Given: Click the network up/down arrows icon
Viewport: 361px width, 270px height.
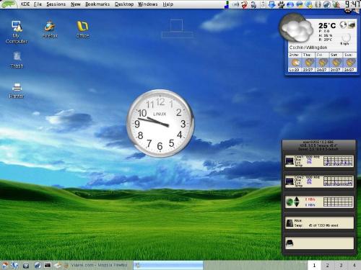Looking at the screenshot, I should (x=297, y=202).
